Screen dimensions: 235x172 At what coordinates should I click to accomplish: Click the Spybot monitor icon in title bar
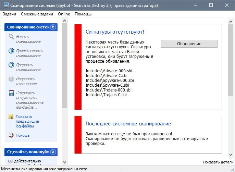[6, 5]
